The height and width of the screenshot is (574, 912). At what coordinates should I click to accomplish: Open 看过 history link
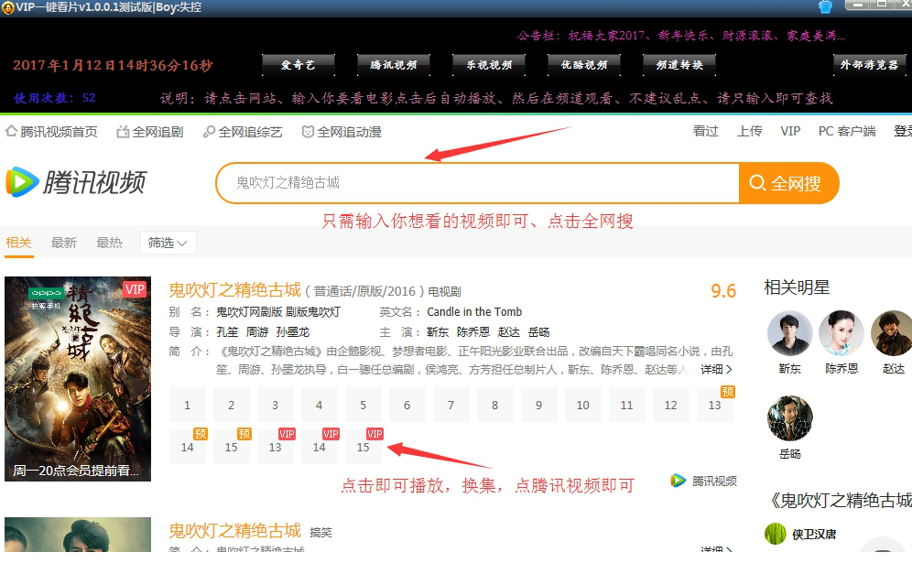[706, 132]
